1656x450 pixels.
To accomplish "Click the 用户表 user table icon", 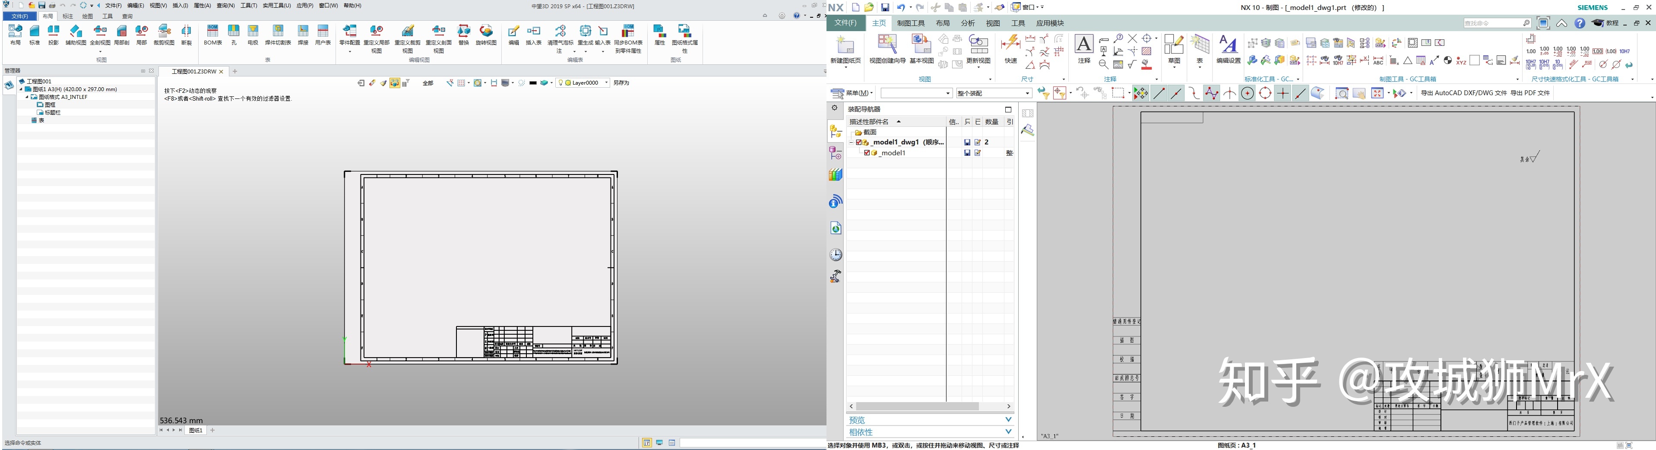I will (323, 35).
